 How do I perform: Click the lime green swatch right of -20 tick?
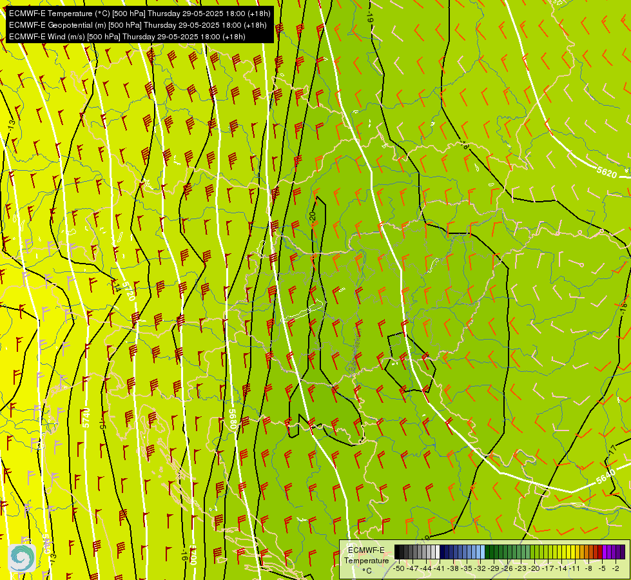tap(537, 552)
